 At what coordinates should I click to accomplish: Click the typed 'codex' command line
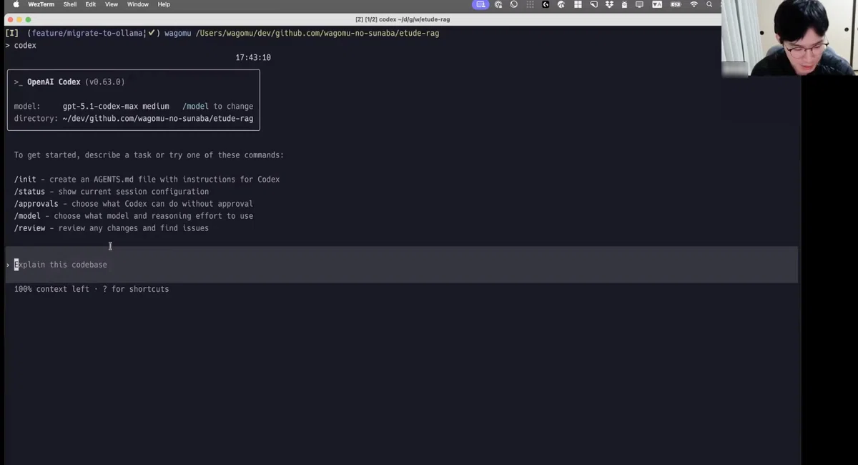[x=25, y=45]
